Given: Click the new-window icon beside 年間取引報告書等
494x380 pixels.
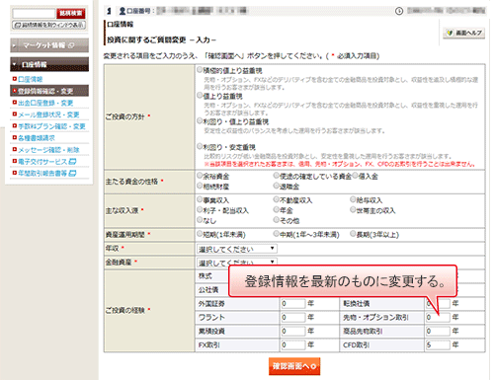Looking at the screenshot, I should pos(72,173).
